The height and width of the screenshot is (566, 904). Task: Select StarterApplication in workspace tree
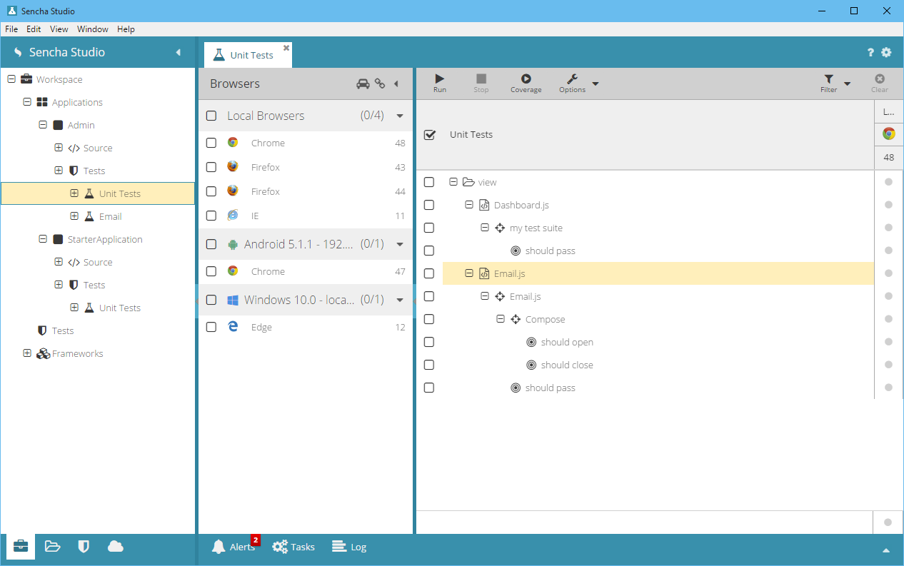point(105,239)
